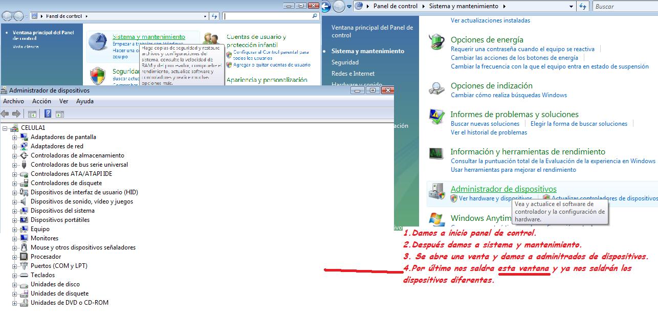Click the Seguridad shield icon in small Control Panel
This screenshot has height=317, width=658.
98,77
